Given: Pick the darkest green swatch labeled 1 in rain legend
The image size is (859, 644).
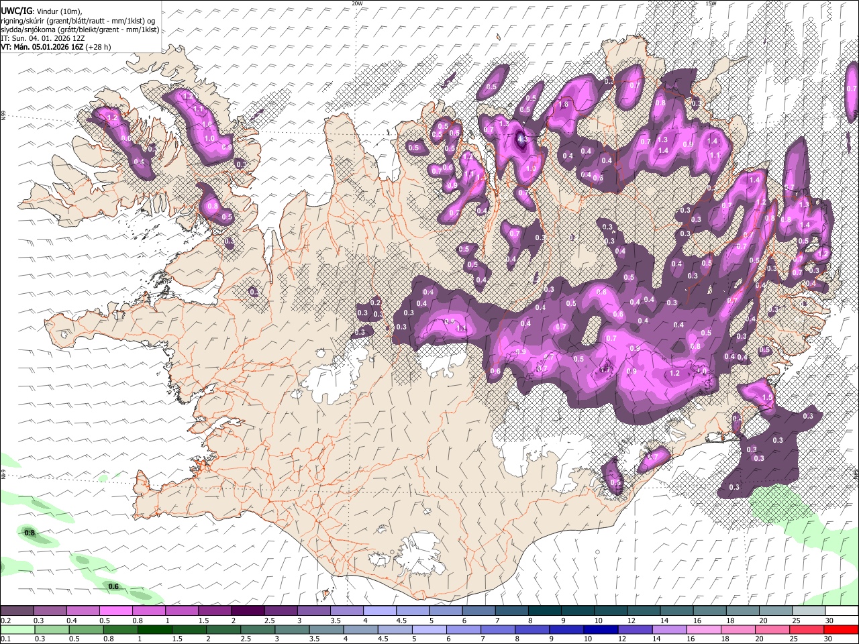Looking at the screenshot, I should pos(154,629).
